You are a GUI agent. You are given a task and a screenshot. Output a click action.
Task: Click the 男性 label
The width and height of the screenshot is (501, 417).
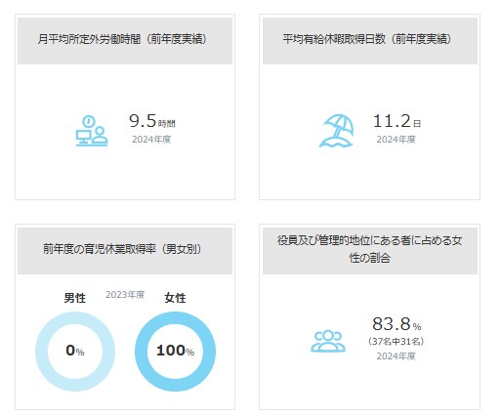pos(75,298)
